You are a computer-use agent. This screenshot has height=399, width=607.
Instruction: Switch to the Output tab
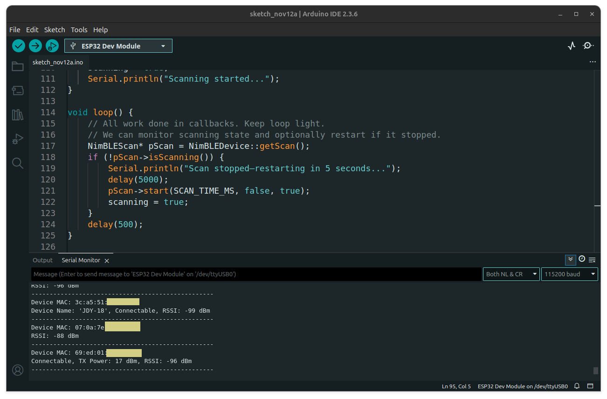(x=42, y=260)
